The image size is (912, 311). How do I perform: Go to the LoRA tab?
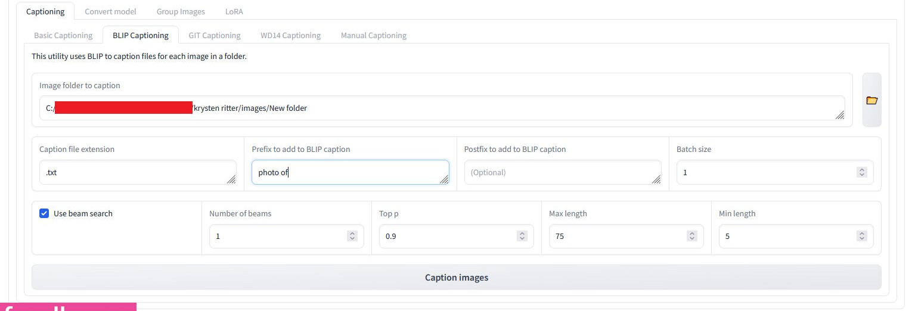tap(234, 11)
